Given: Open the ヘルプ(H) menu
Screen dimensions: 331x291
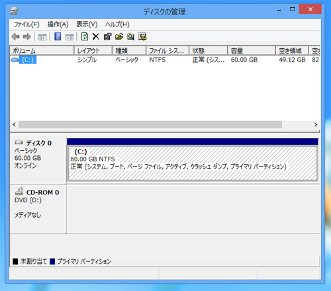Looking at the screenshot, I should point(117,24).
